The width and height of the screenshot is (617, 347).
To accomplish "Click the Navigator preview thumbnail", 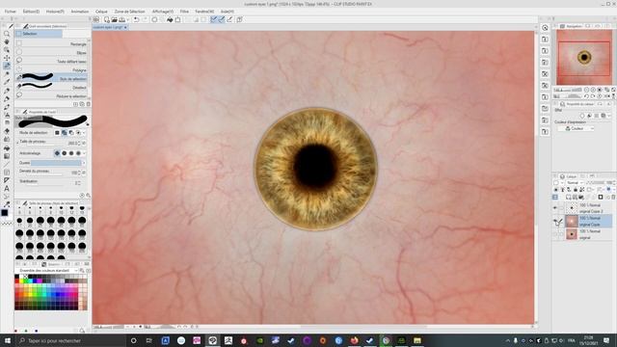I will click(x=584, y=58).
